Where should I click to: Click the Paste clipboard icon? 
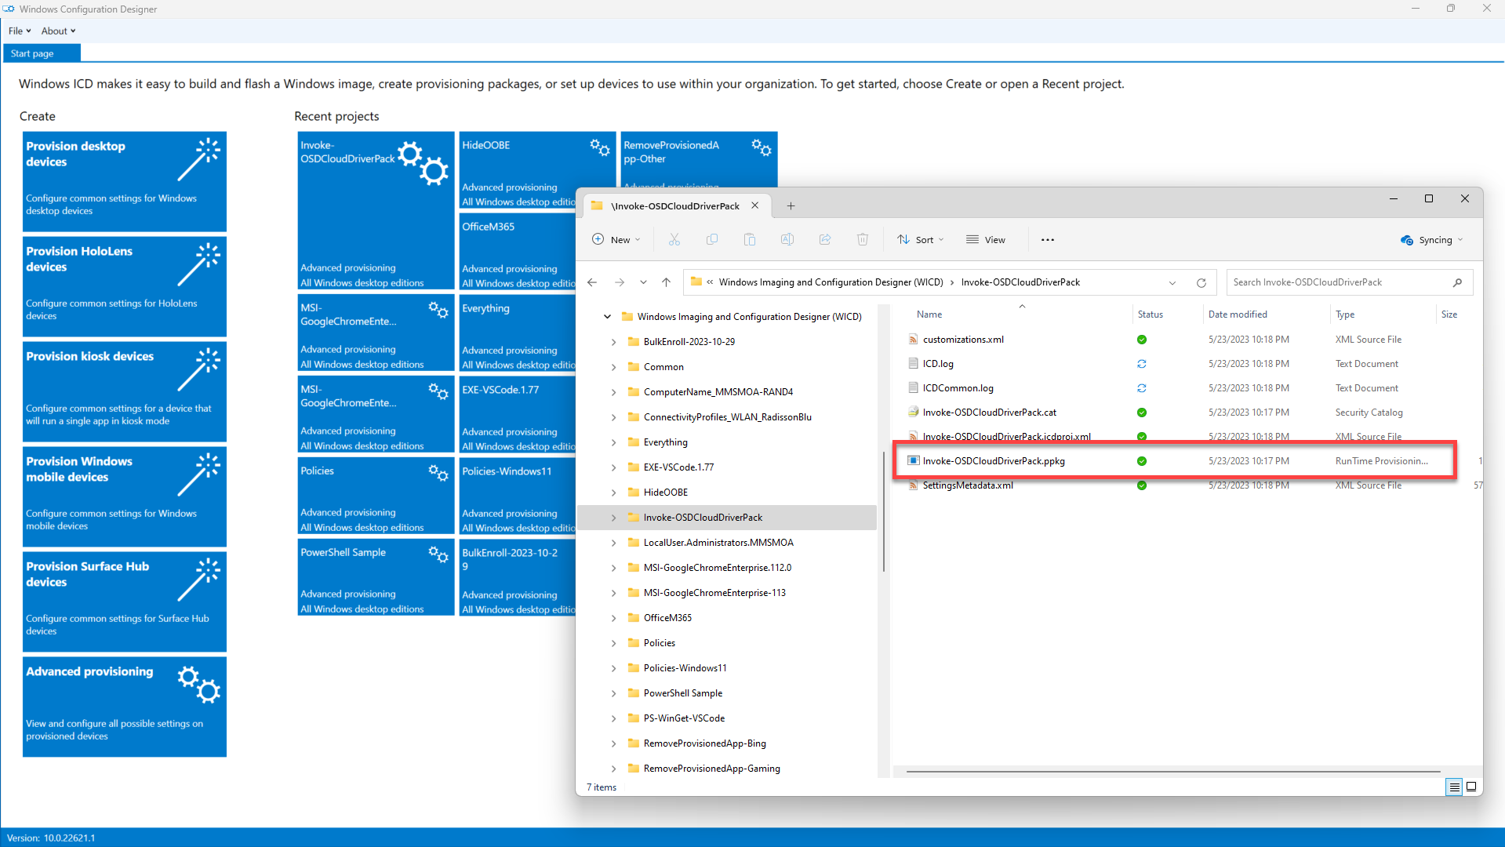coord(749,240)
